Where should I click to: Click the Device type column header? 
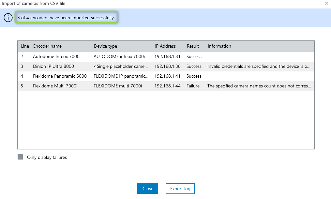tap(105, 46)
